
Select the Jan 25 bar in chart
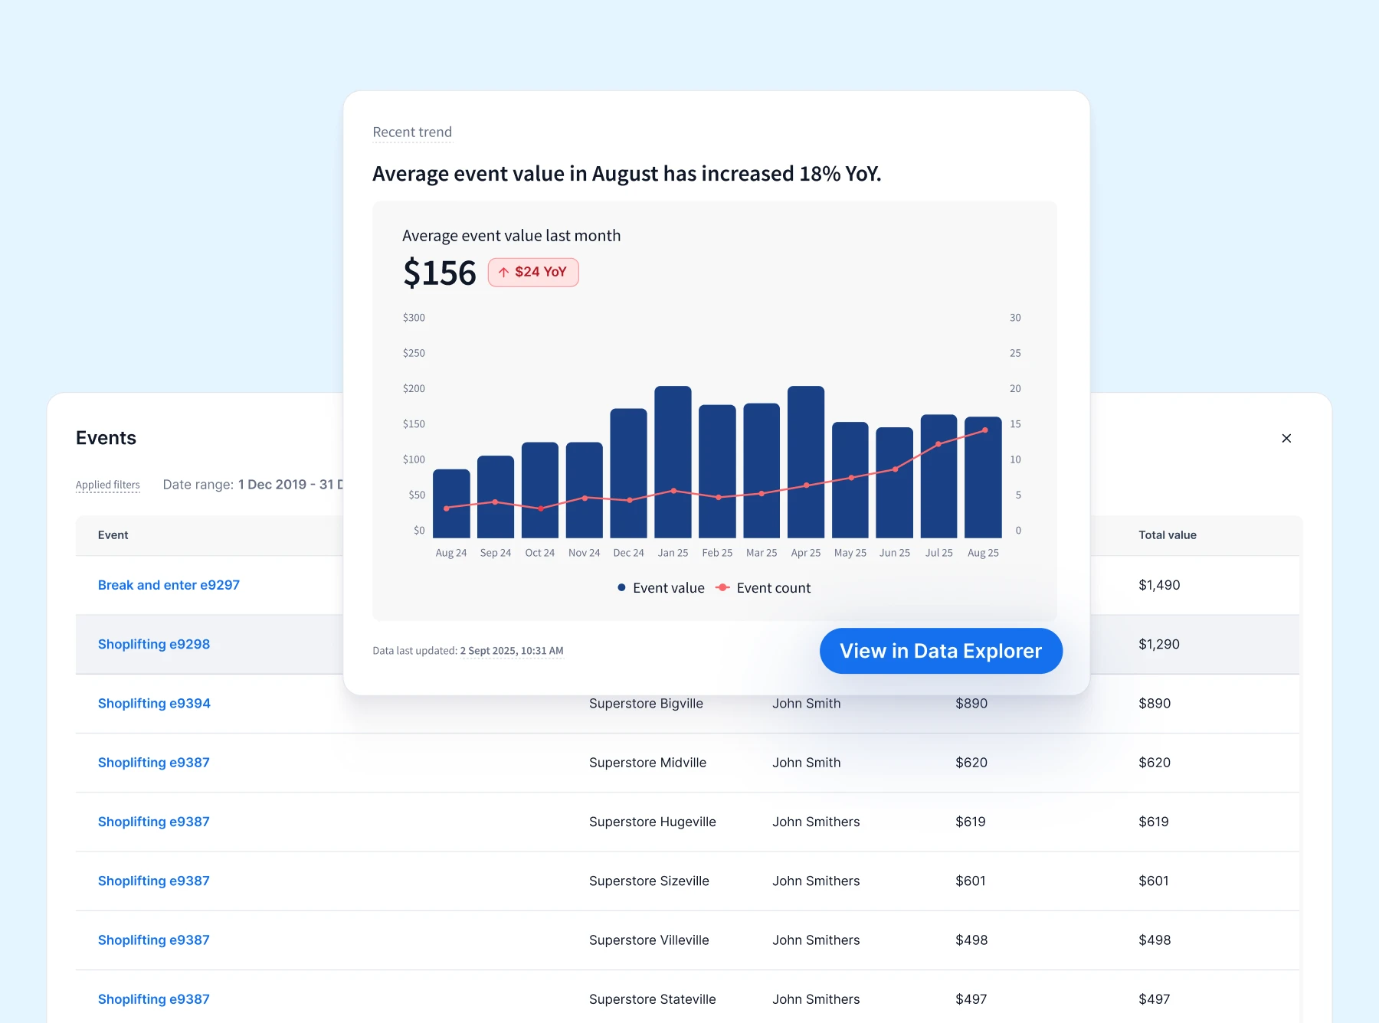[x=673, y=462]
